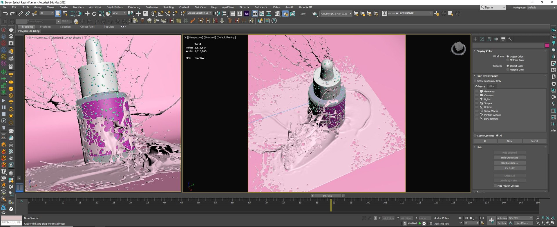Open the 'All' selection filter dropdown
Image resolution: width=557 pixels, height=227 pixels.
46,13
